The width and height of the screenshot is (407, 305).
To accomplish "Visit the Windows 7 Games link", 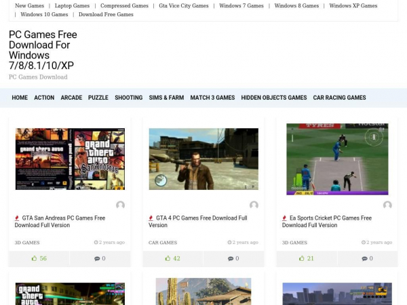I will coord(241,5).
